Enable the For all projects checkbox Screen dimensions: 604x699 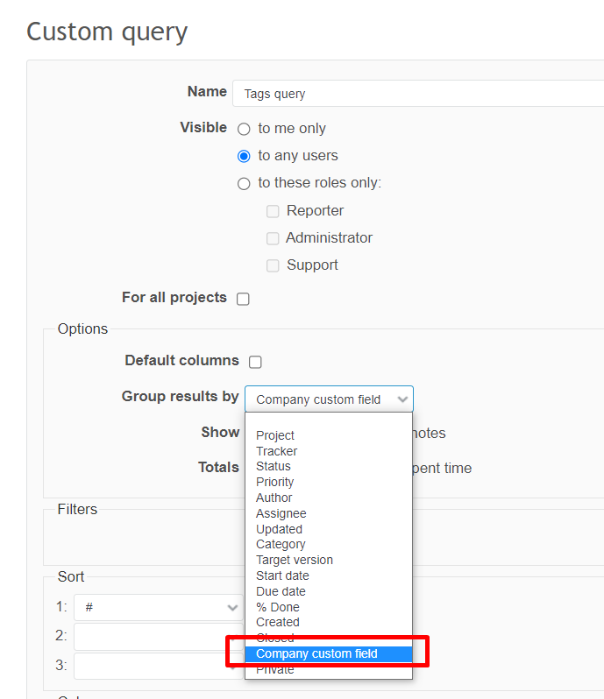tap(243, 299)
